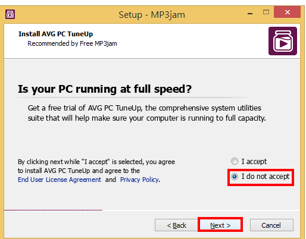Select the "I accept" radio button
306x239 pixels.
[235, 161]
